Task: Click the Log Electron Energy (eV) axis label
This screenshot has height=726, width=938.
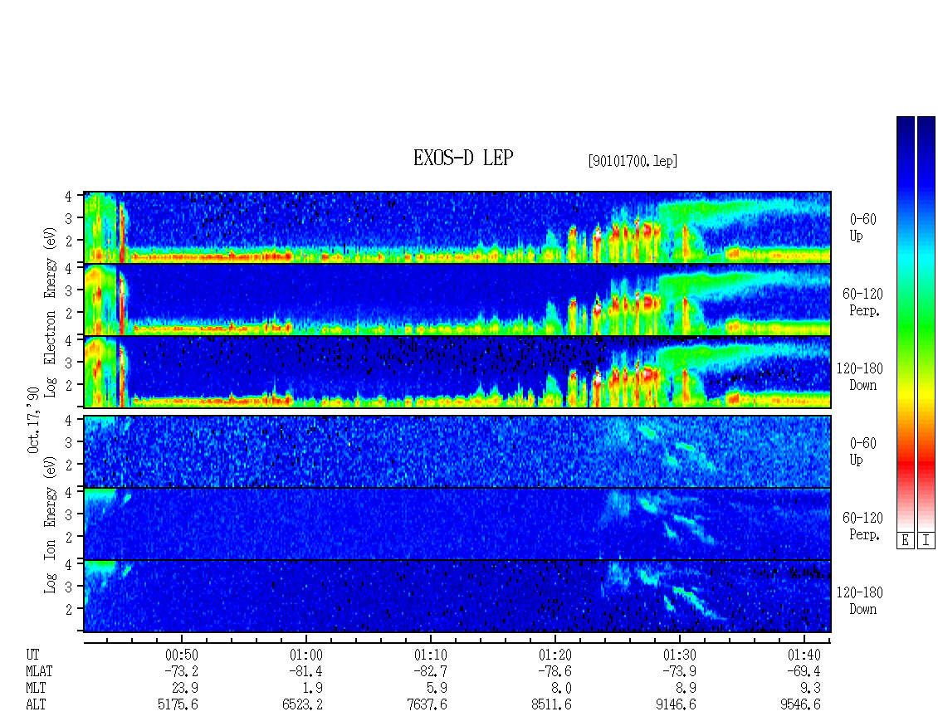Action: tap(50, 312)
